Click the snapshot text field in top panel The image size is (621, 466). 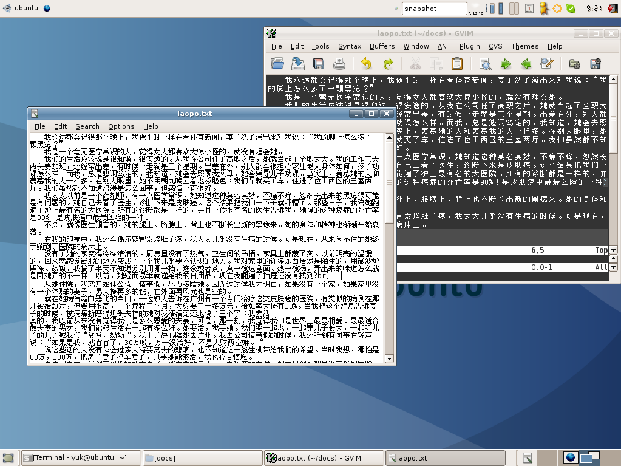[x=435, y=9]
